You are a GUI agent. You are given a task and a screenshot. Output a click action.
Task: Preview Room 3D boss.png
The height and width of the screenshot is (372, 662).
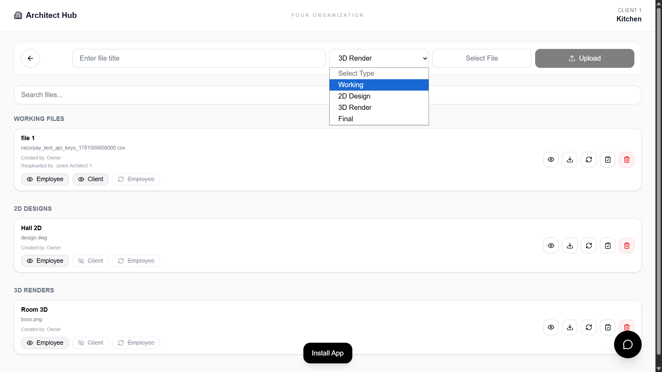(551, 327)
